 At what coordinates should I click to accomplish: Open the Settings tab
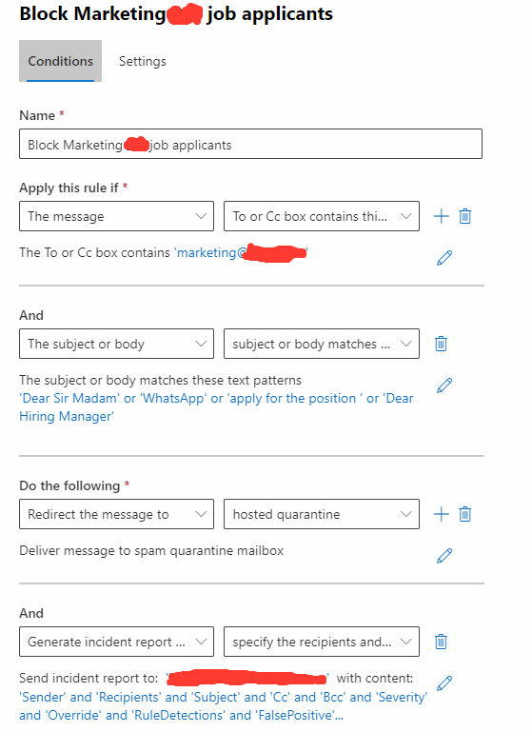click(x=143, y=61)
